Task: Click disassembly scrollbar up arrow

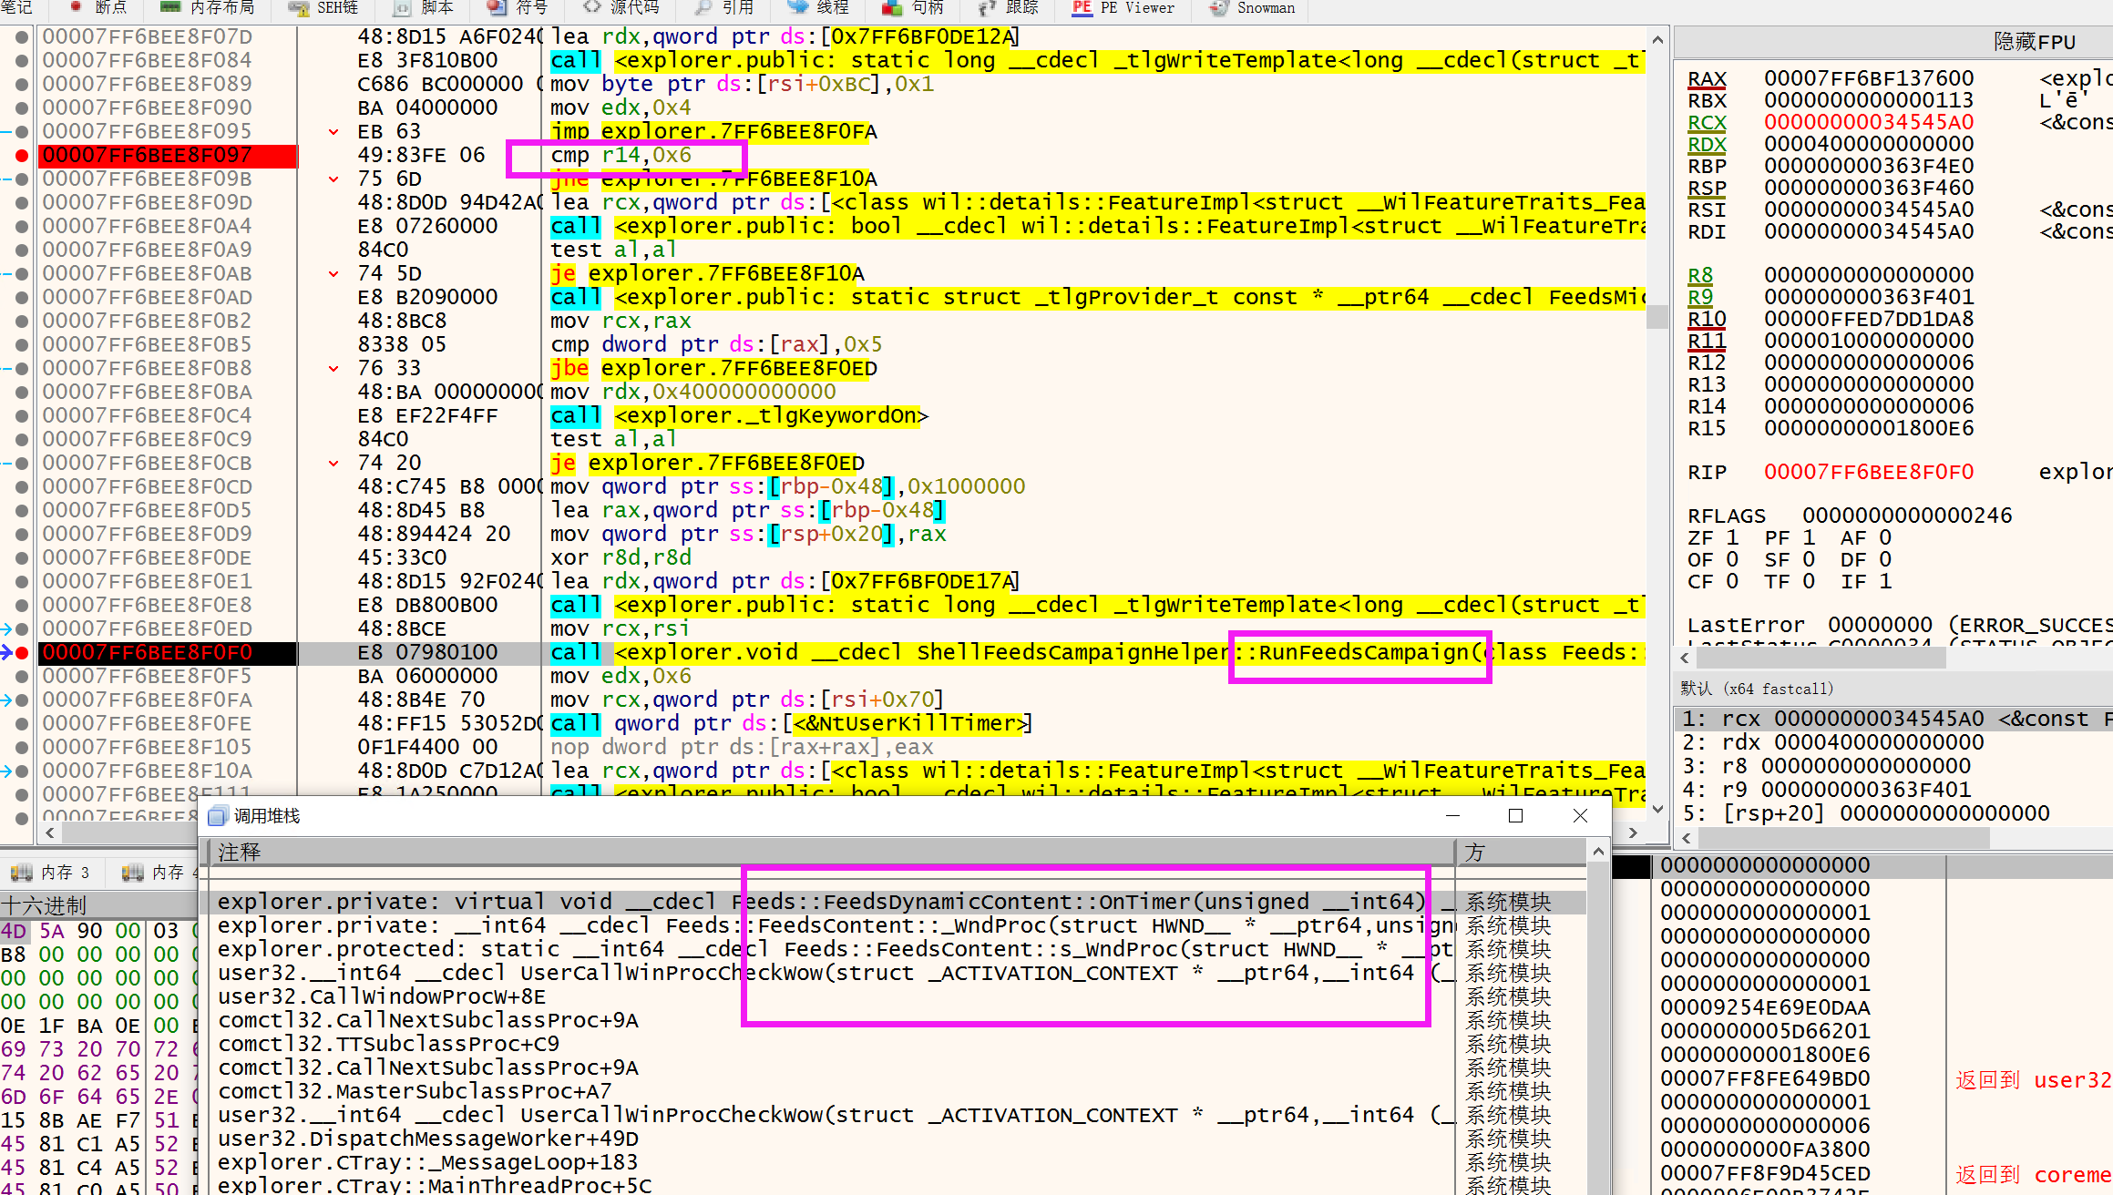Action: [1657, 40]
